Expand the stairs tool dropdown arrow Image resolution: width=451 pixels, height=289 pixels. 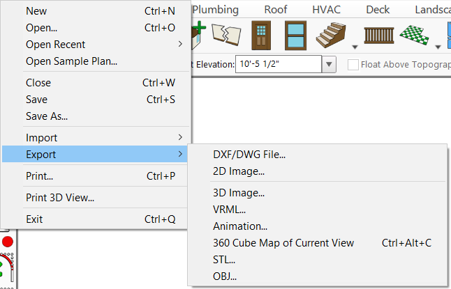coord(355,47)
